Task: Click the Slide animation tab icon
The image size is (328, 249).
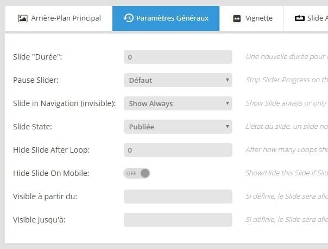Action: click(x=300, y=18)
